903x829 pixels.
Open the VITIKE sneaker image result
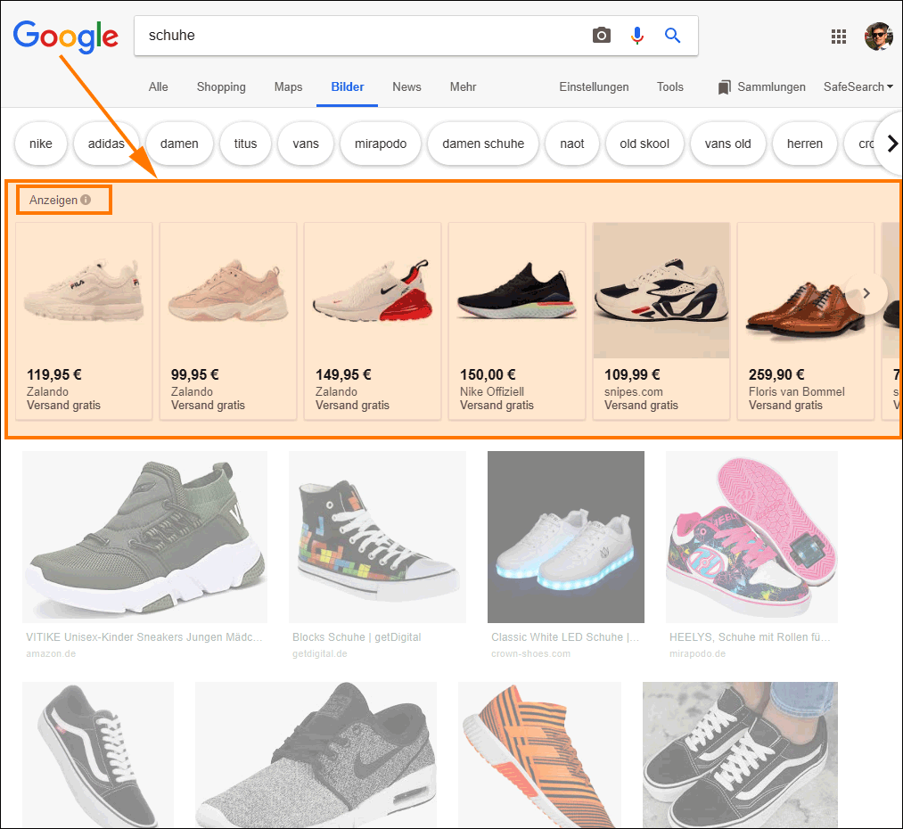point(144,537)
